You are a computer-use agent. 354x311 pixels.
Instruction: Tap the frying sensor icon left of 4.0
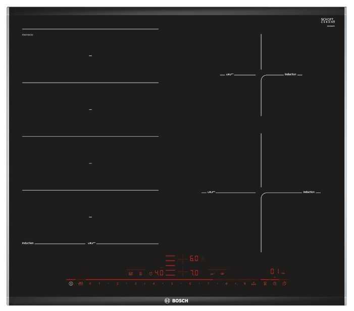(131, 273)
